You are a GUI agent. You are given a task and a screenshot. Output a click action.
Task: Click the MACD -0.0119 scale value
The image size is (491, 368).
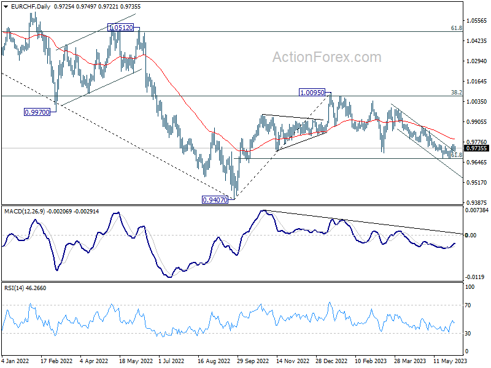[x=474, y=277]
